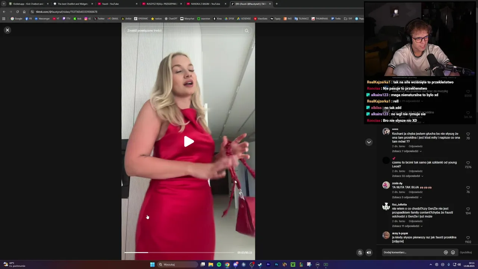Go to next video with down chevron
This screenshot has height=269, width=478.
point(369,142)
